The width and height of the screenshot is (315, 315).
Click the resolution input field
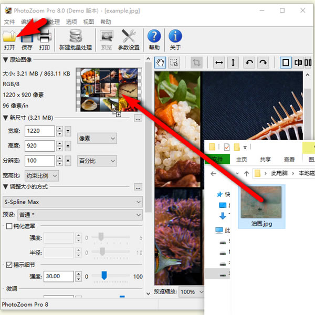39,161
